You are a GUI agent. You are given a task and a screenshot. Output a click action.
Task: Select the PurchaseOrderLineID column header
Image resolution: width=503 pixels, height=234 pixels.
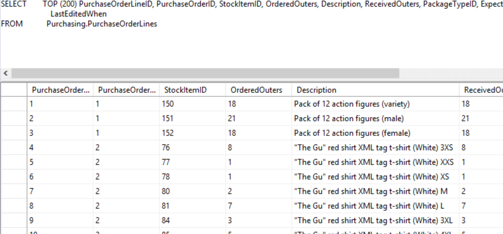click(60, 90)
